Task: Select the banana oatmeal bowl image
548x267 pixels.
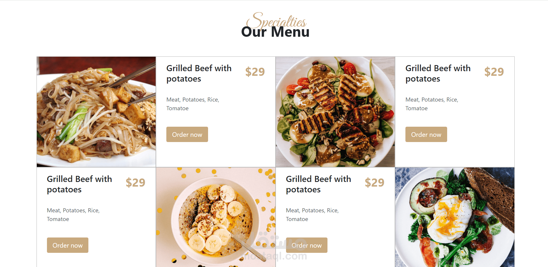Action: pos(216,217)
